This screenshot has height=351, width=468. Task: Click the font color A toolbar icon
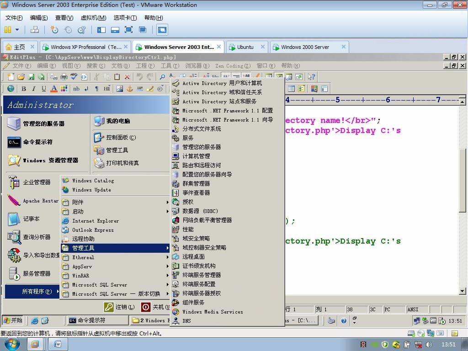(x=54, y=89)
